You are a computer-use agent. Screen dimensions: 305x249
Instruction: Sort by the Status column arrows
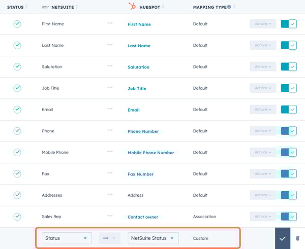pos(26,7)
